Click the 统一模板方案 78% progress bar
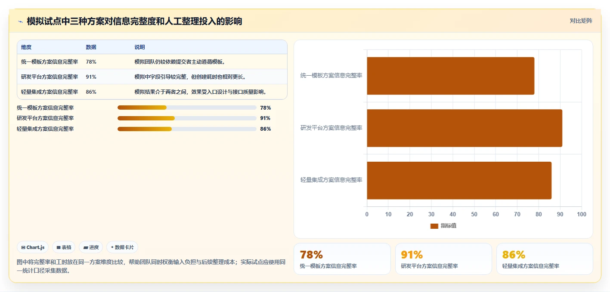This screenshot has height=292, width=610. pos(187,108)
